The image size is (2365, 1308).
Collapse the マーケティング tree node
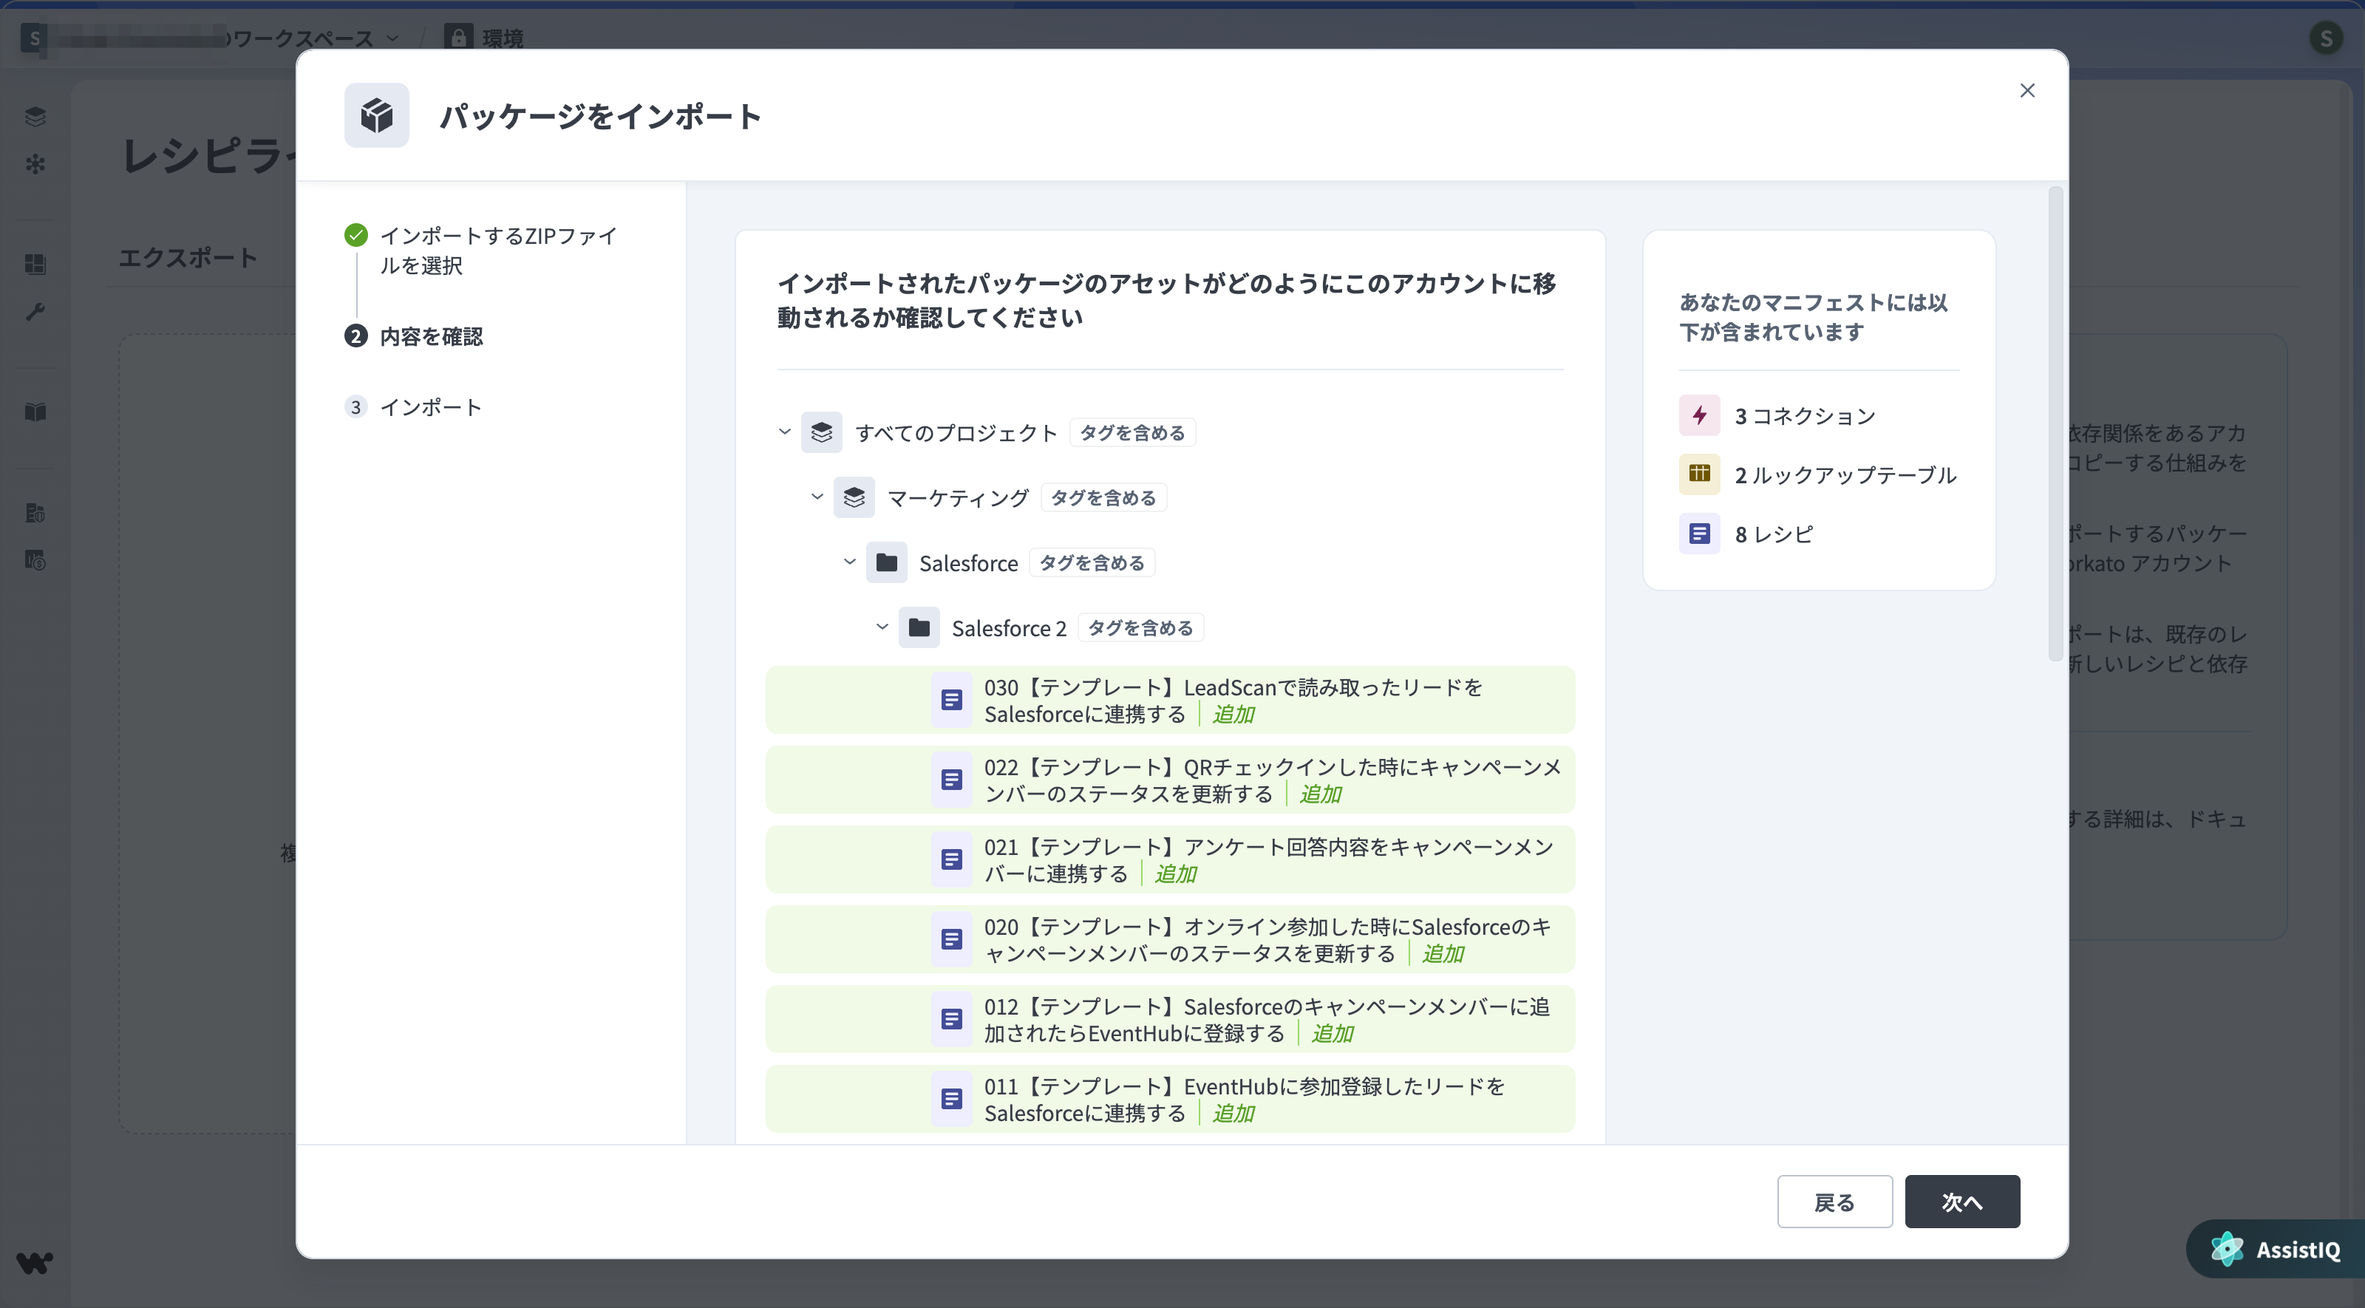817,497
